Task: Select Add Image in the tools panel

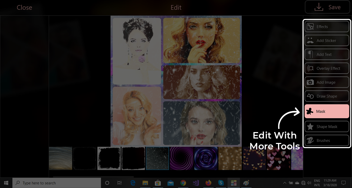Action: click(327, 82)
